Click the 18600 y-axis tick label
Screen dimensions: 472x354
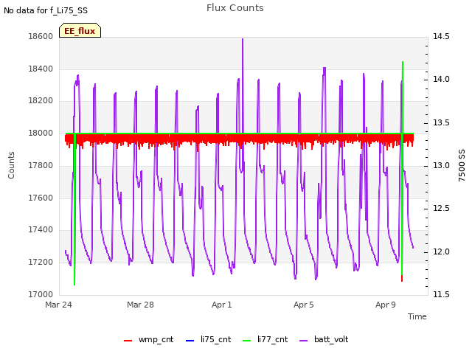pyautogui.click(x=41, y=36)
